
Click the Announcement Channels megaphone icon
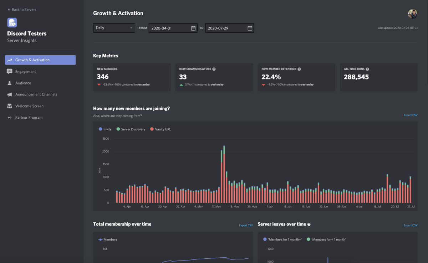(10, 94)
